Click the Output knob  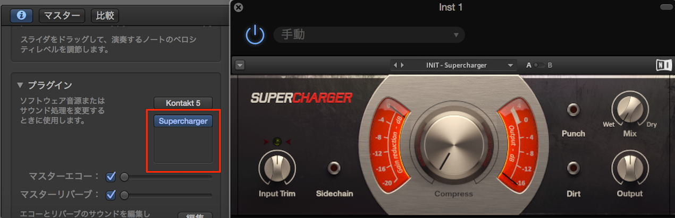point(629,169)
